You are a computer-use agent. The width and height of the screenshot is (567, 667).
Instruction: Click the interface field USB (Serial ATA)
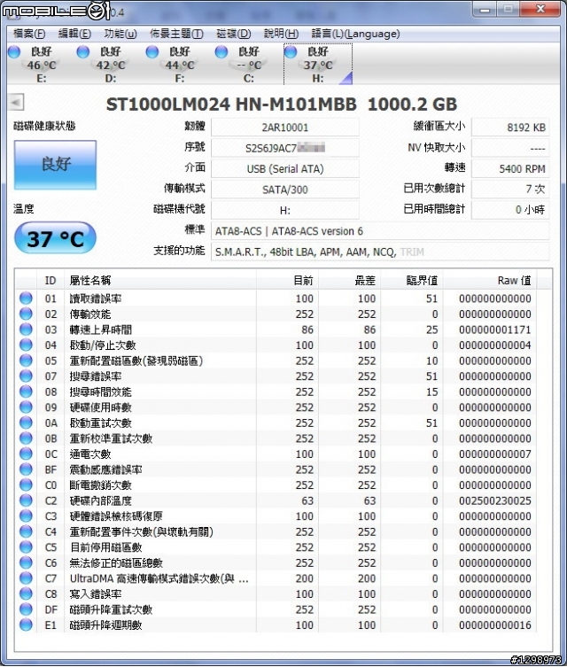pyautogui.click(x=285, y=169)
